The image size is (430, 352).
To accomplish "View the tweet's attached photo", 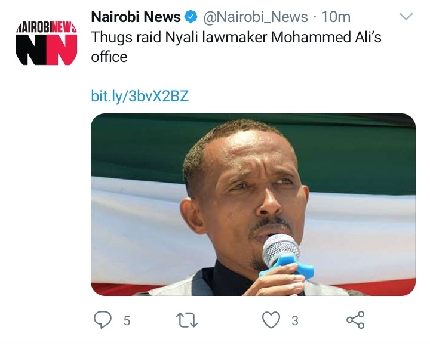I will click(x=253, y=205).
